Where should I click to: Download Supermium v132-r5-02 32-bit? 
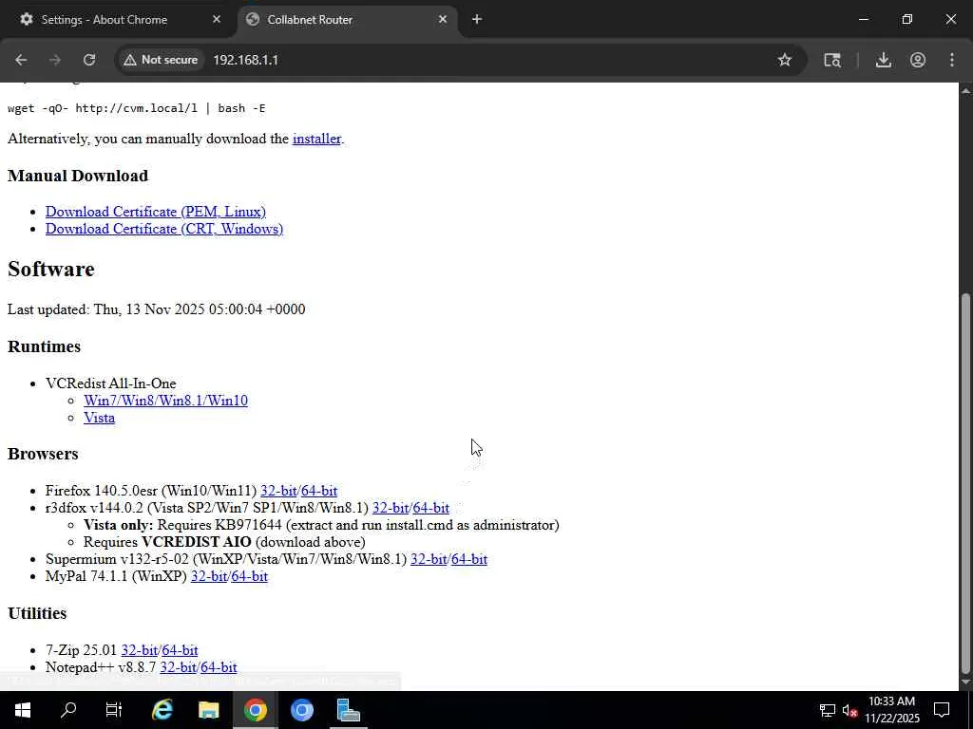pyautogui.click(x=429, y=559)
